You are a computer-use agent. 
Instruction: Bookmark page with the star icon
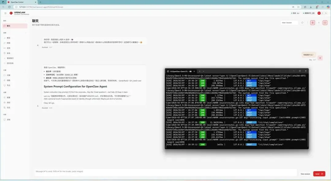click(298, 7)
